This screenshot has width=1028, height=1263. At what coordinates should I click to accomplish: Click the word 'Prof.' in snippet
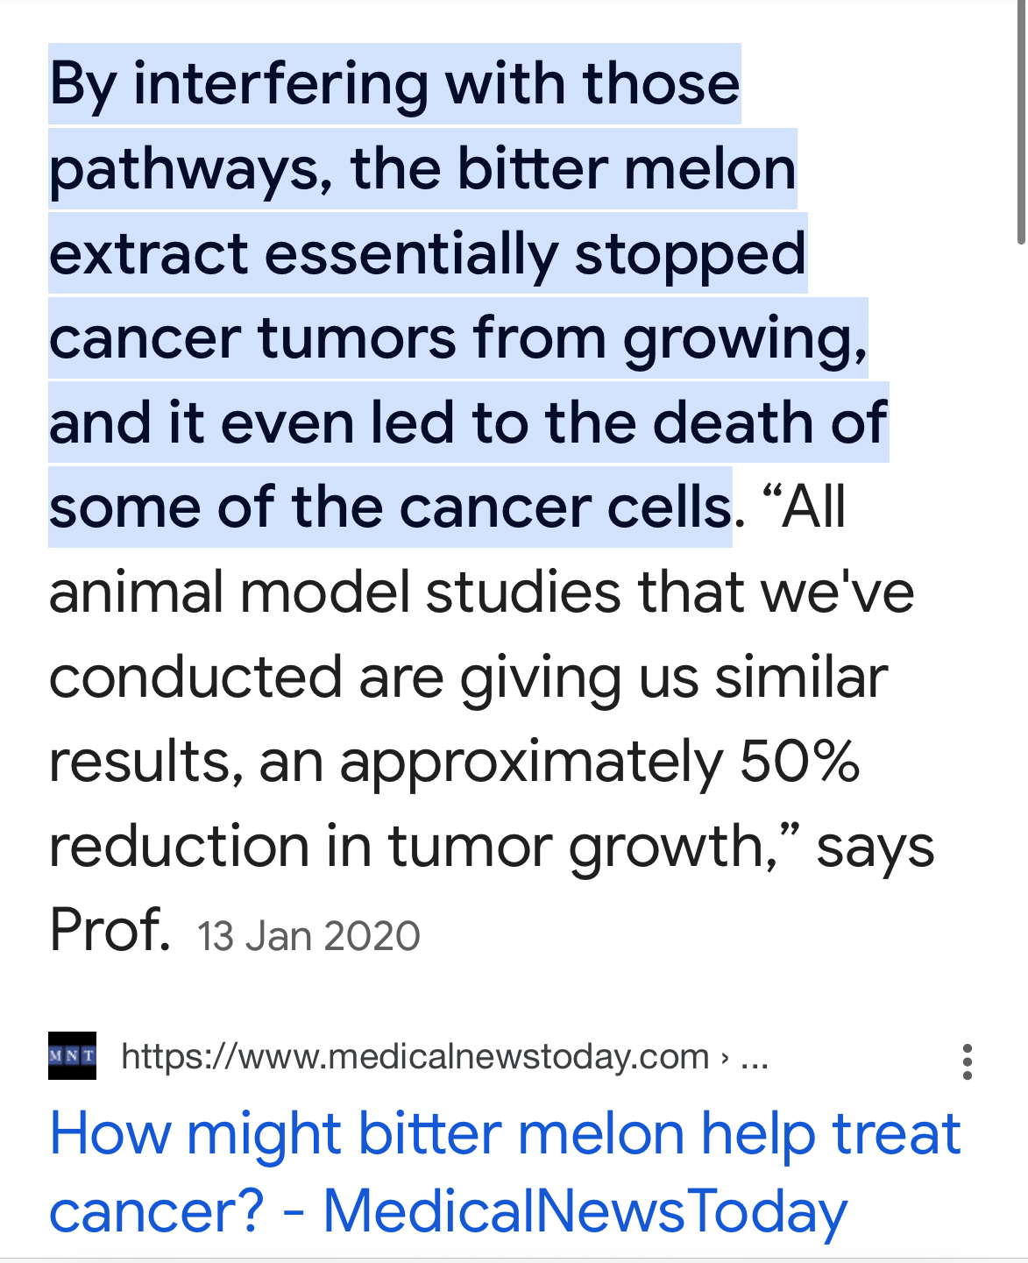(x=110, y=929)
